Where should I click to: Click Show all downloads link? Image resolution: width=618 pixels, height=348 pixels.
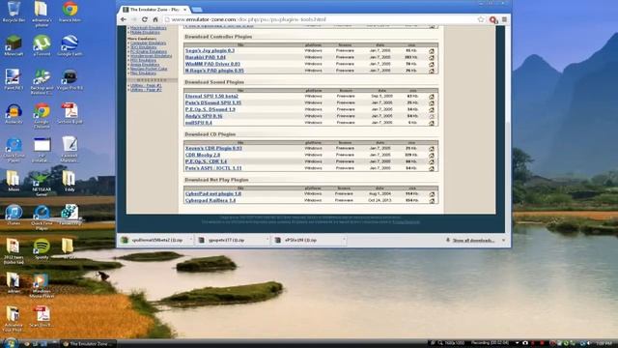[473, 241]
